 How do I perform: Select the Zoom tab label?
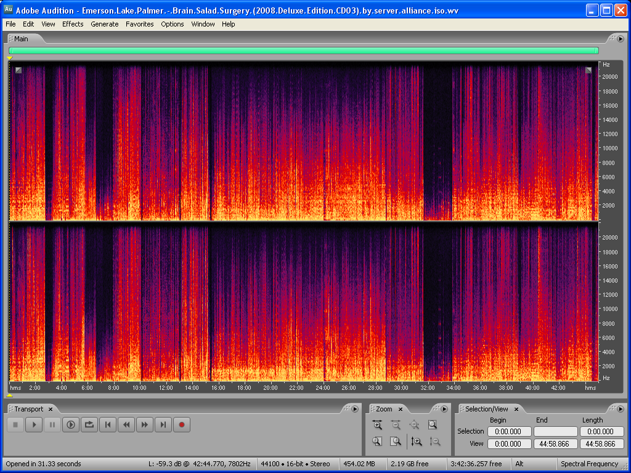(x=384, y=409)
